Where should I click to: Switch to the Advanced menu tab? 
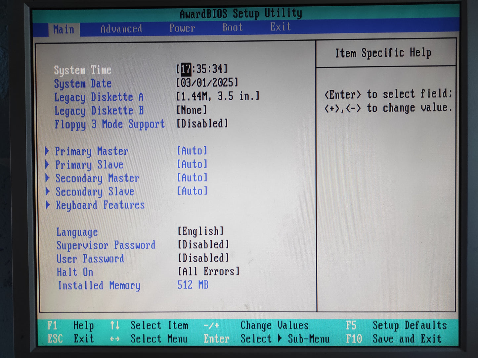coord(121,29)
